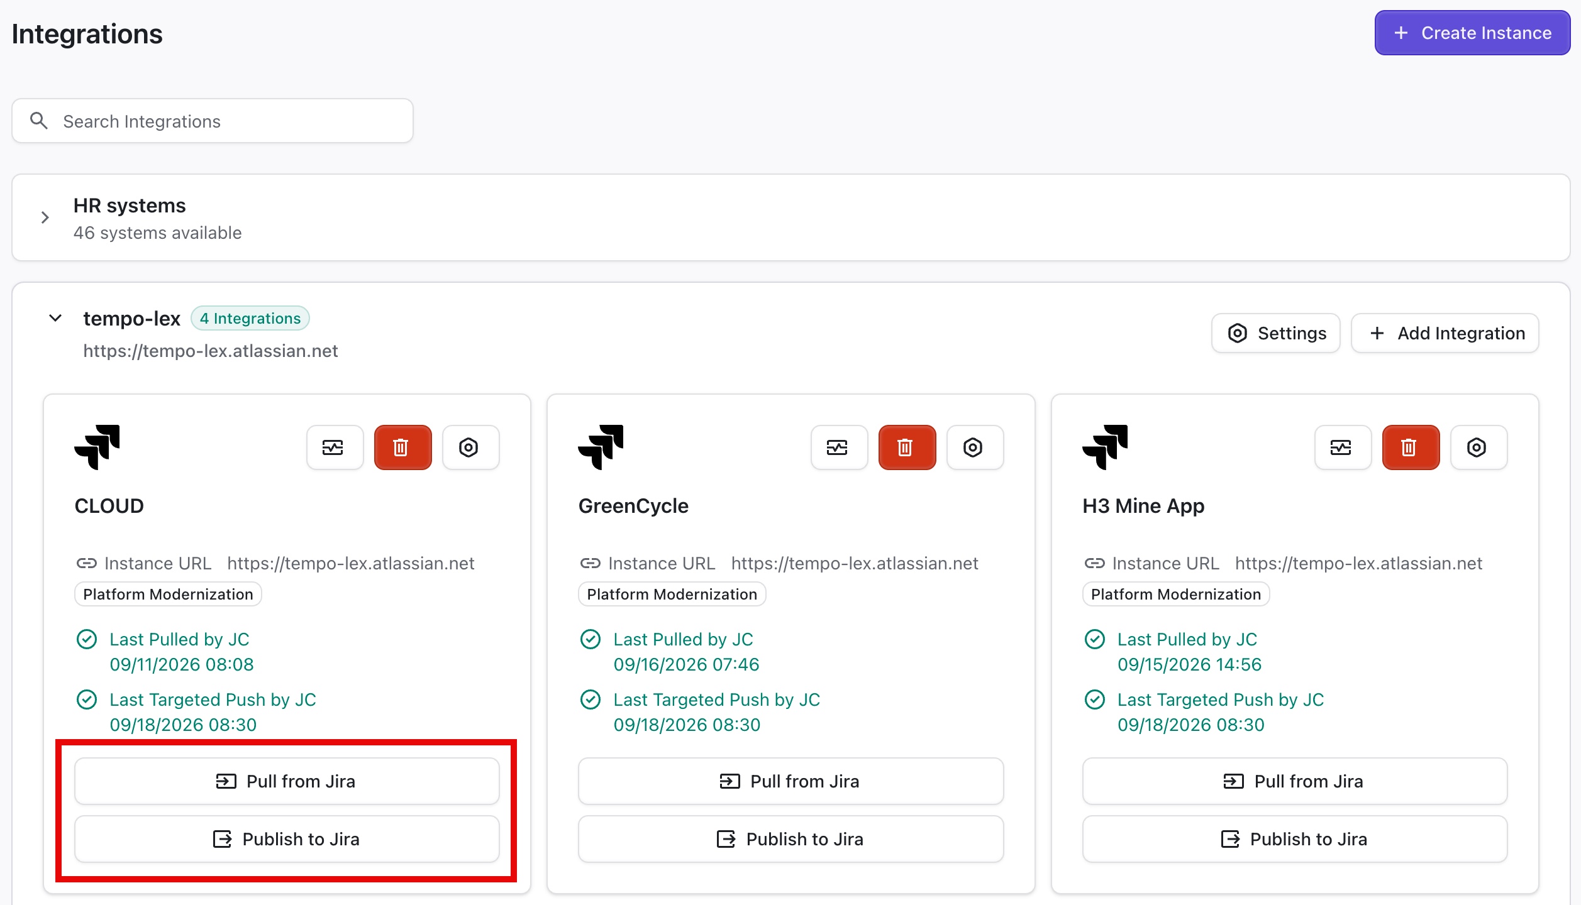Click the Jira logo on CLOUD card
The width and height of the screenshot is (1581, 905).
pyautogui.click(x=97, y=447)
